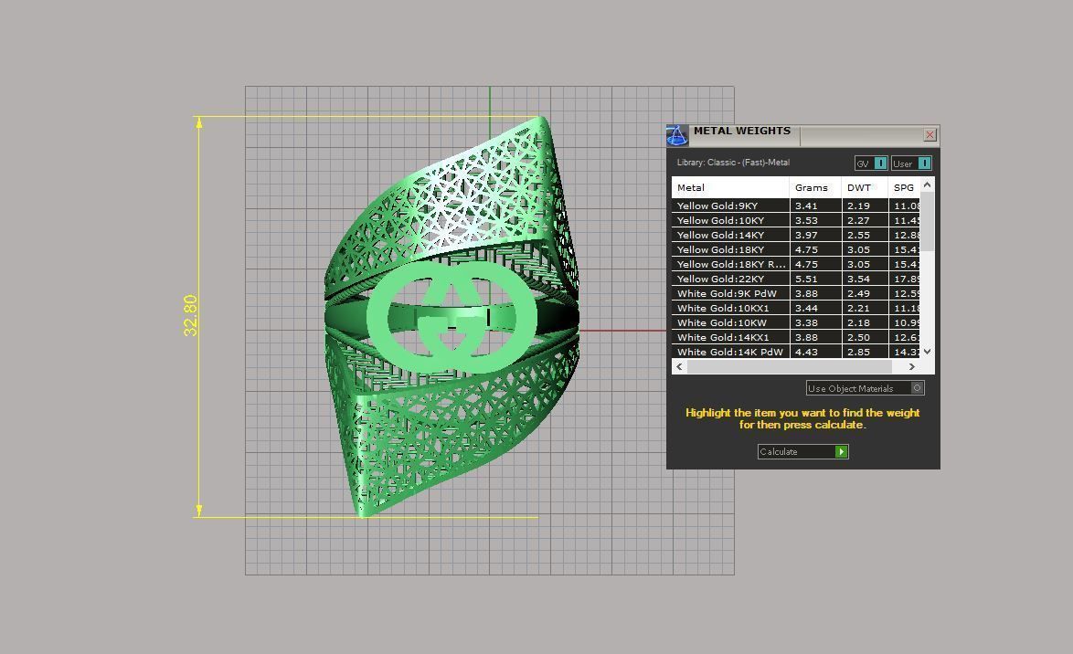Select the White Gold:14KX1 row
Screen dimensions: 1073x654
click(x=796, y=337)
